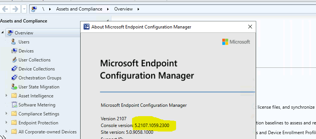Click the User State Migration icon

pos(14,87)
